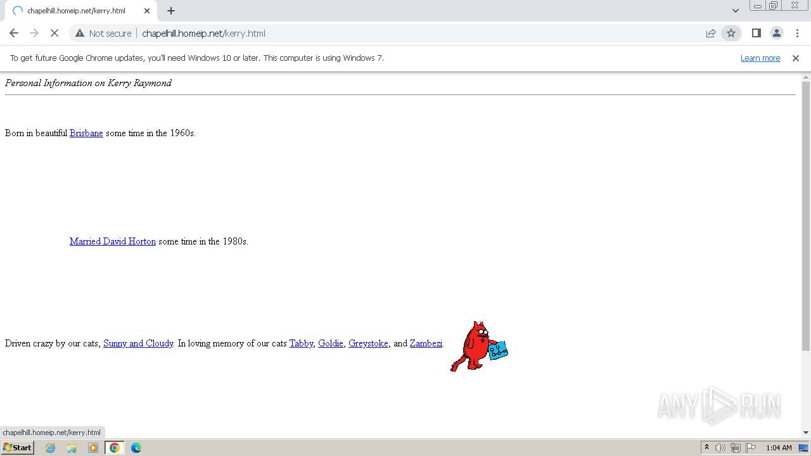Click the Personal Information on Kerry Raymond heading
The height and width of the screenshot is (456, 811).
(x=88, y=83)
